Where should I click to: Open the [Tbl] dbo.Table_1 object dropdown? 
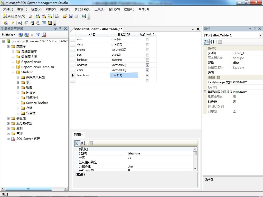click(x=260, y=35)
